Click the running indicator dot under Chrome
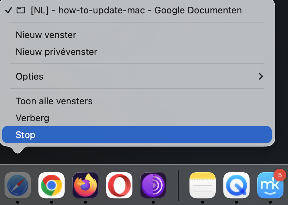The height and width of the screenshot is (205, 288). pyautogui.click(x=51, y=202)
